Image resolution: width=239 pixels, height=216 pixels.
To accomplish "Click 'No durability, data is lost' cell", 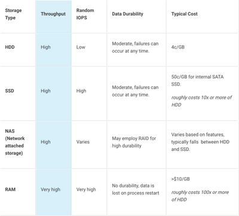I will 136,189.
